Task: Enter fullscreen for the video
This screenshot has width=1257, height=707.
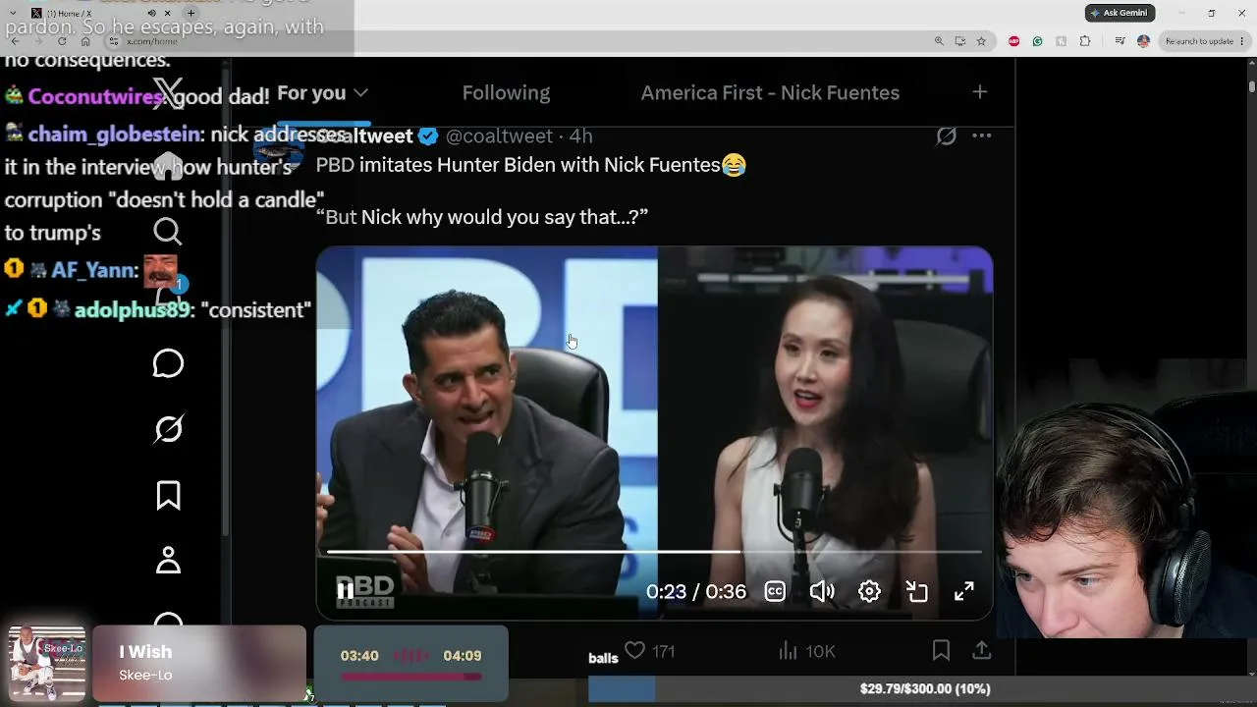Action: [964, 591]
